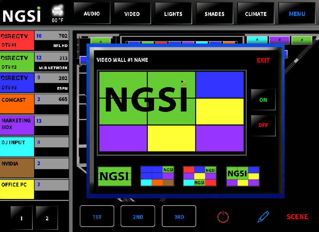Select layout preset with brown and orange cells
The width and height of the screenshot is (319, 232).
[157, 176]
